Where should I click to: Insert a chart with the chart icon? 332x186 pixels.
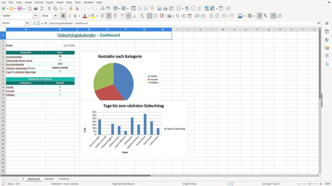tap(165, 8)
